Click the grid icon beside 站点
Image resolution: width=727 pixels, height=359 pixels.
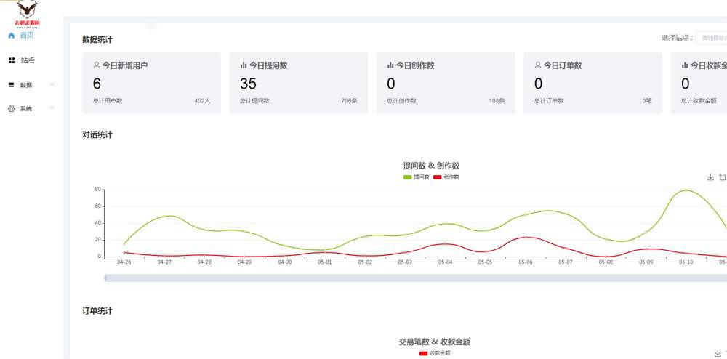(x=12, y=60)
